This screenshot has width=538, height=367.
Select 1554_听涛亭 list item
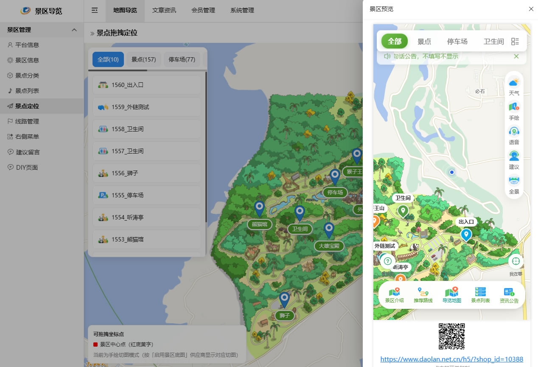coord(147,217)
